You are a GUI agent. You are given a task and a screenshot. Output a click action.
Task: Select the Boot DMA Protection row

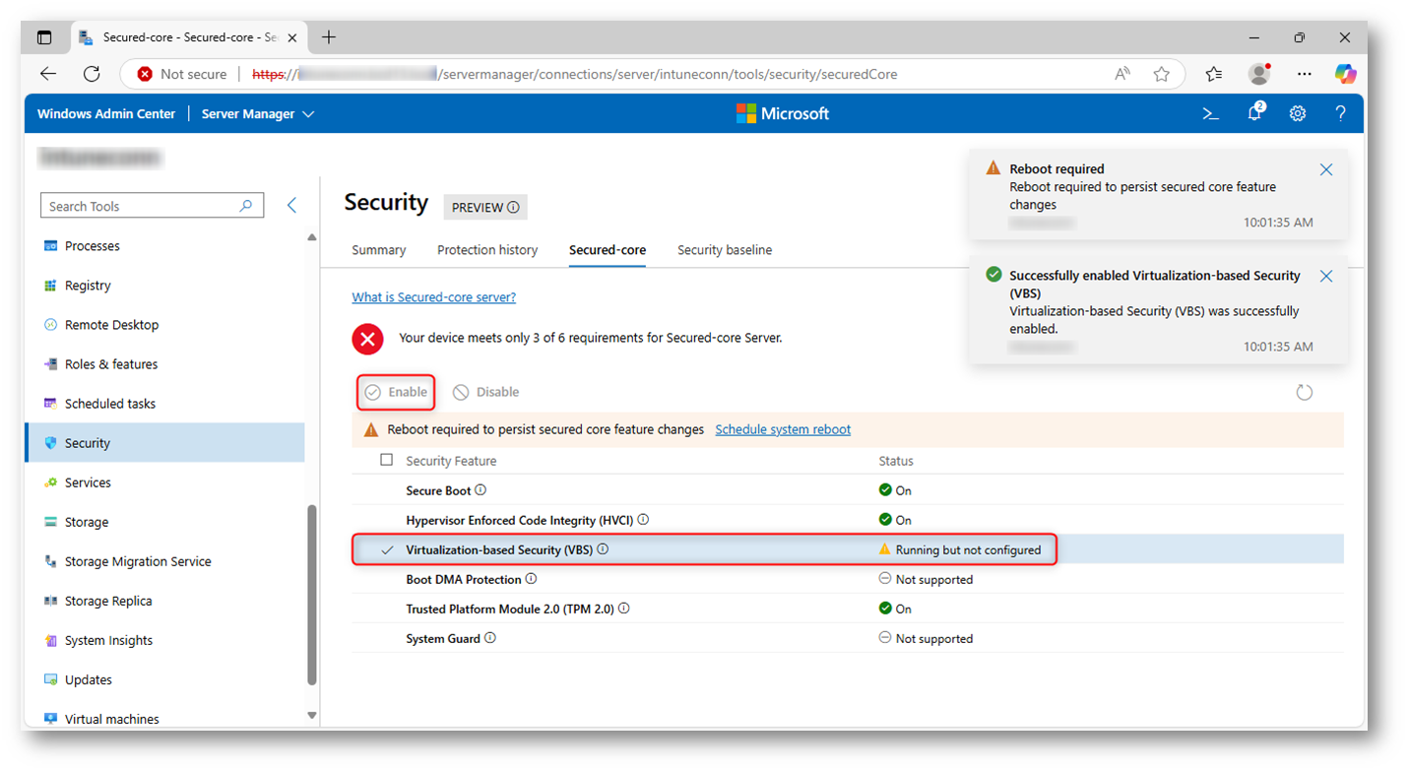pos(848,579)
